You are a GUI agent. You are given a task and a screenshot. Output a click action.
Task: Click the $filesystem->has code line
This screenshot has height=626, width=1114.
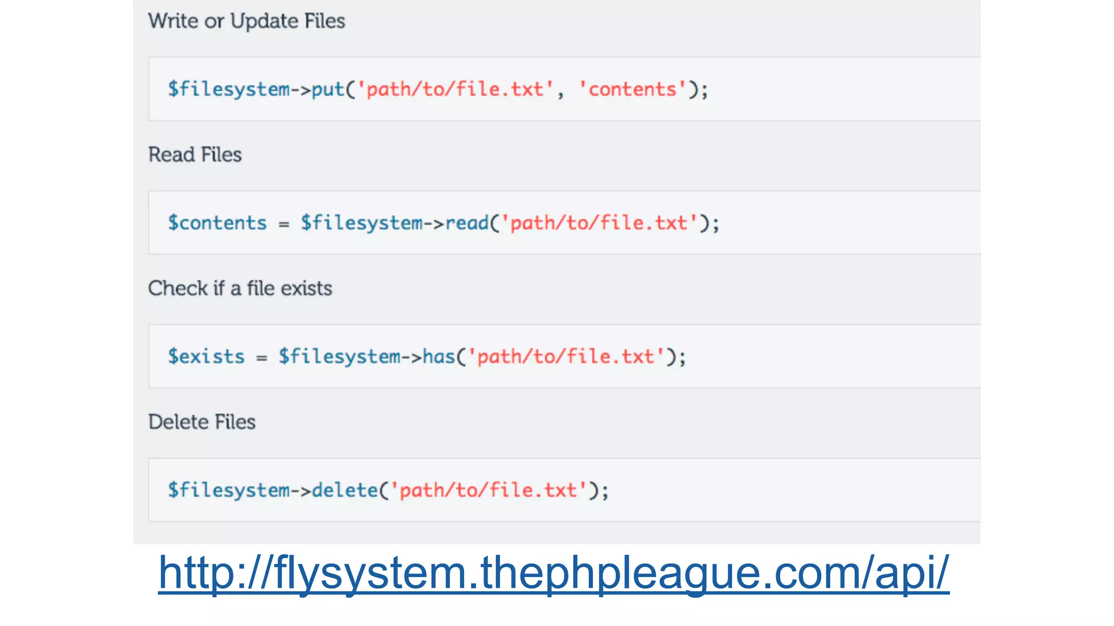tap(427, 356)
